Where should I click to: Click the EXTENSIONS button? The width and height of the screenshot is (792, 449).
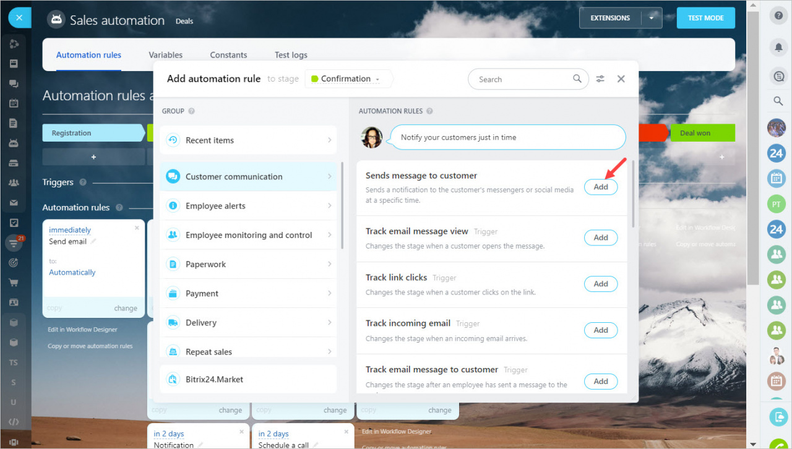pyautogui.click(x=610, y=18)
